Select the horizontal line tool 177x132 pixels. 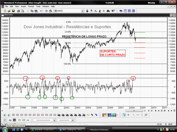point(138,115)
